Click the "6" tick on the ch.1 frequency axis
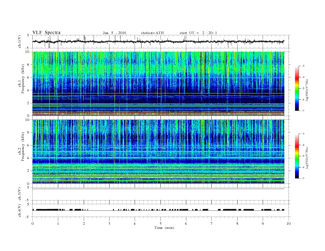This screenshot has height=251, width=325. [x=29, y=78]
